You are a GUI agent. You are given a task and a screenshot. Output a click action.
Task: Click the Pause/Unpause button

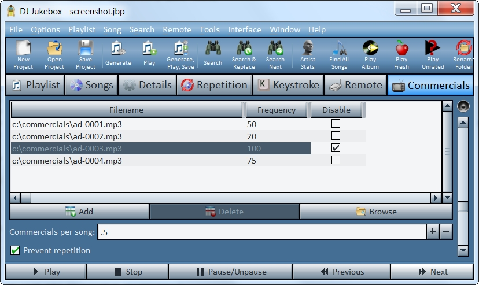point(231,272)
